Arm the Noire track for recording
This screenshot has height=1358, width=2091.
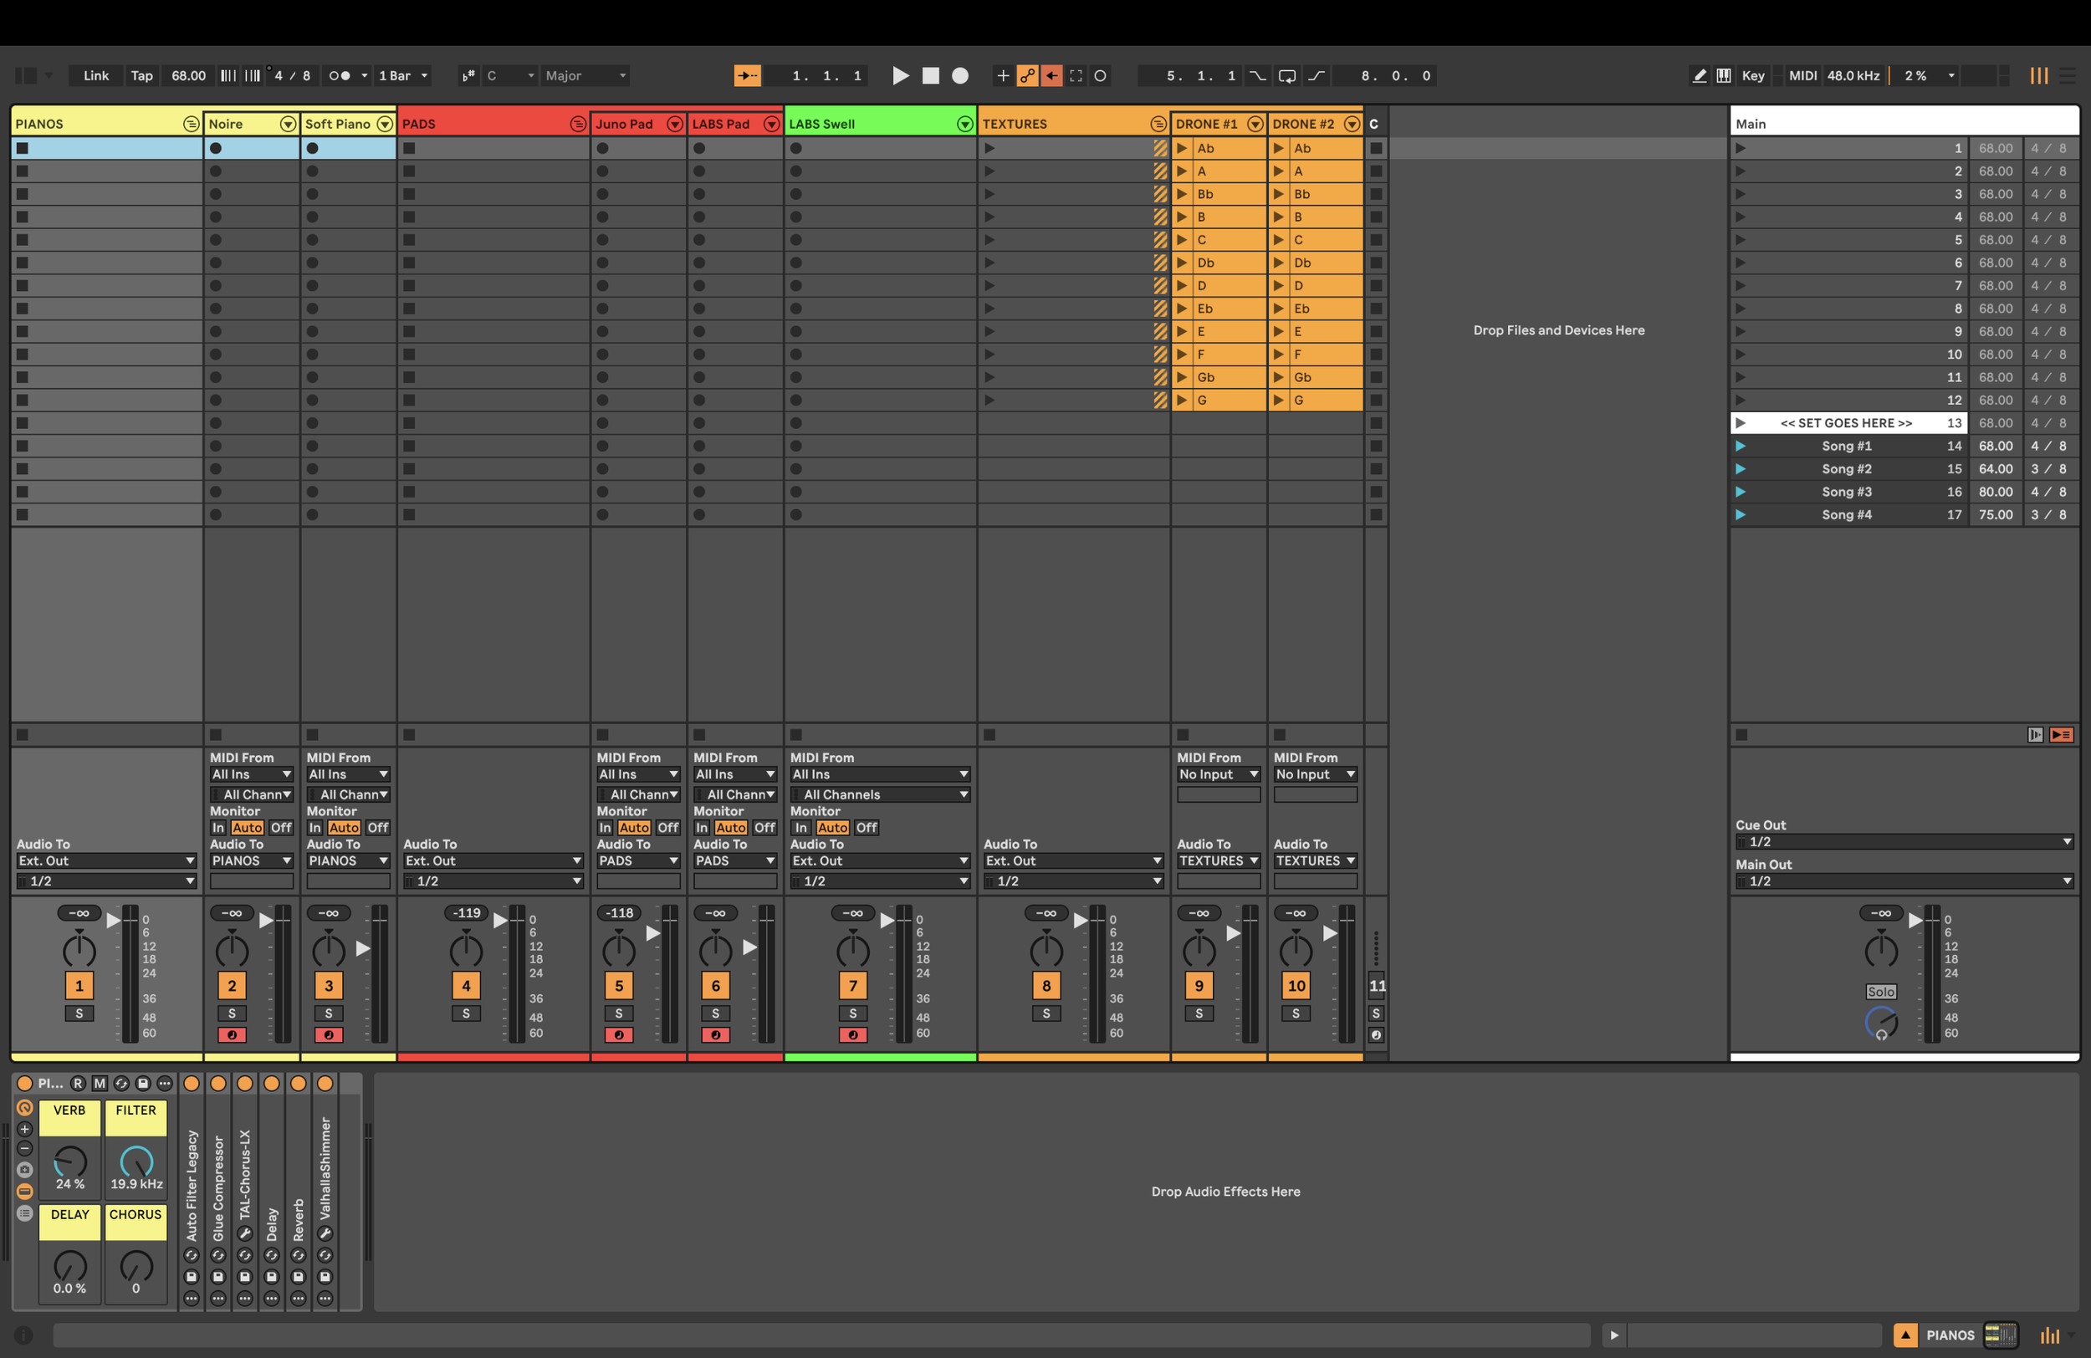pos(232,1034)
